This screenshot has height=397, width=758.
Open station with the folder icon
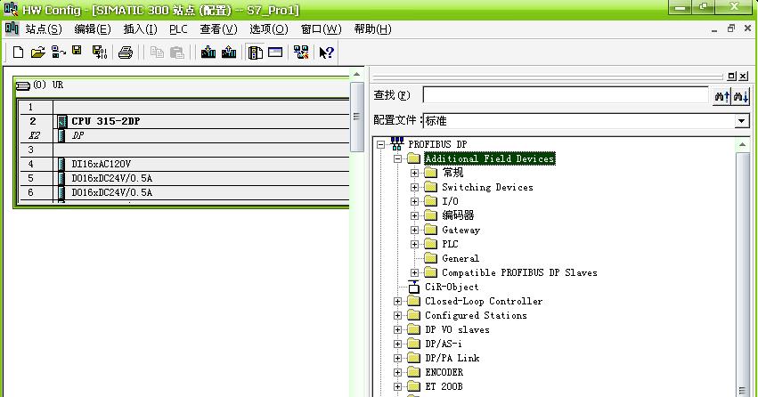(37, 53)
